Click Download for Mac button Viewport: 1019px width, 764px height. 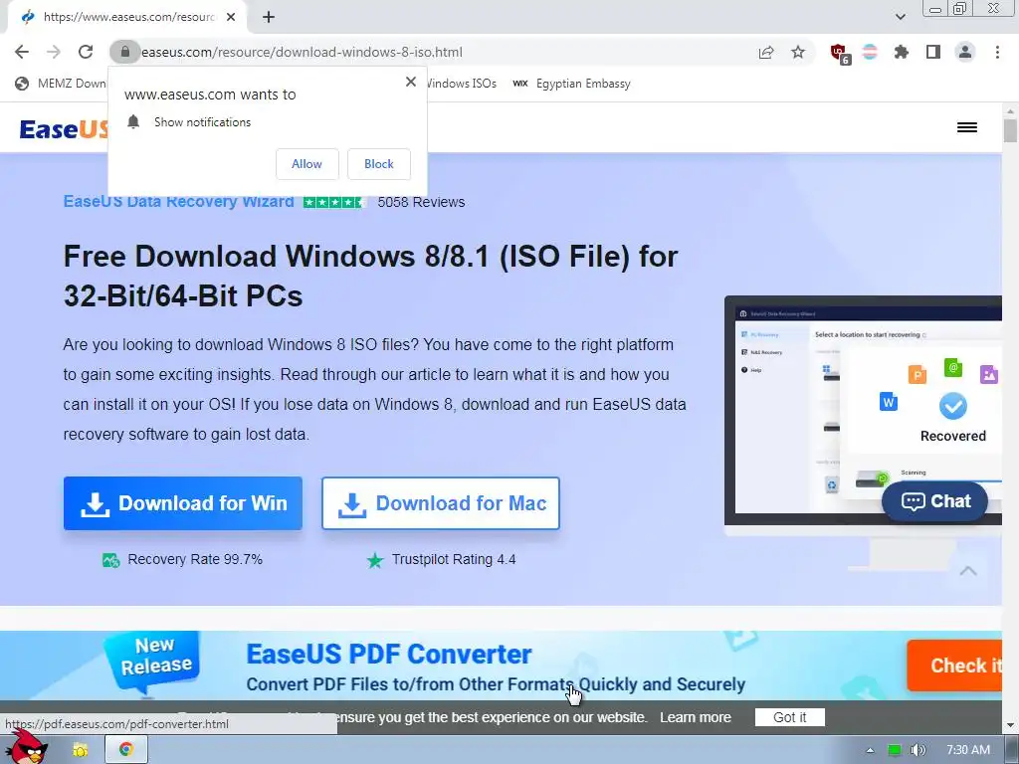[x=441, y=503]
